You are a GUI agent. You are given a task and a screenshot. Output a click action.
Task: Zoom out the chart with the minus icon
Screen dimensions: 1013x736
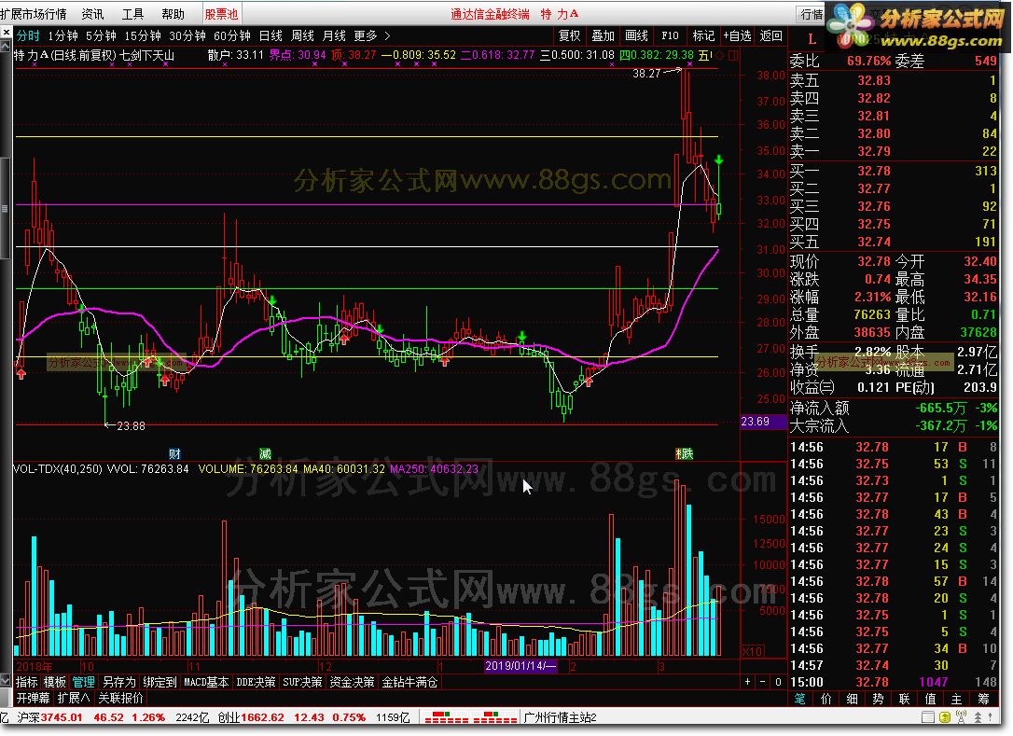click(x=762, y=682)
